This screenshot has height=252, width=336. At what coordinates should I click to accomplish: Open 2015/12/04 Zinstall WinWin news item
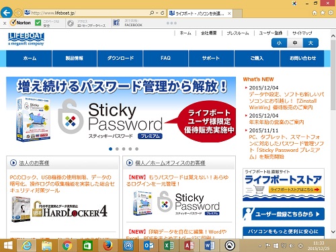click(286, 101)
